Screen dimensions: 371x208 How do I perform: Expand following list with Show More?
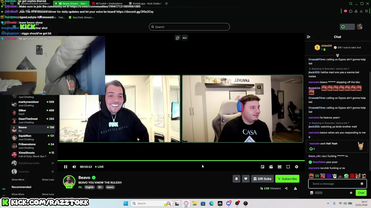[18, 180]
